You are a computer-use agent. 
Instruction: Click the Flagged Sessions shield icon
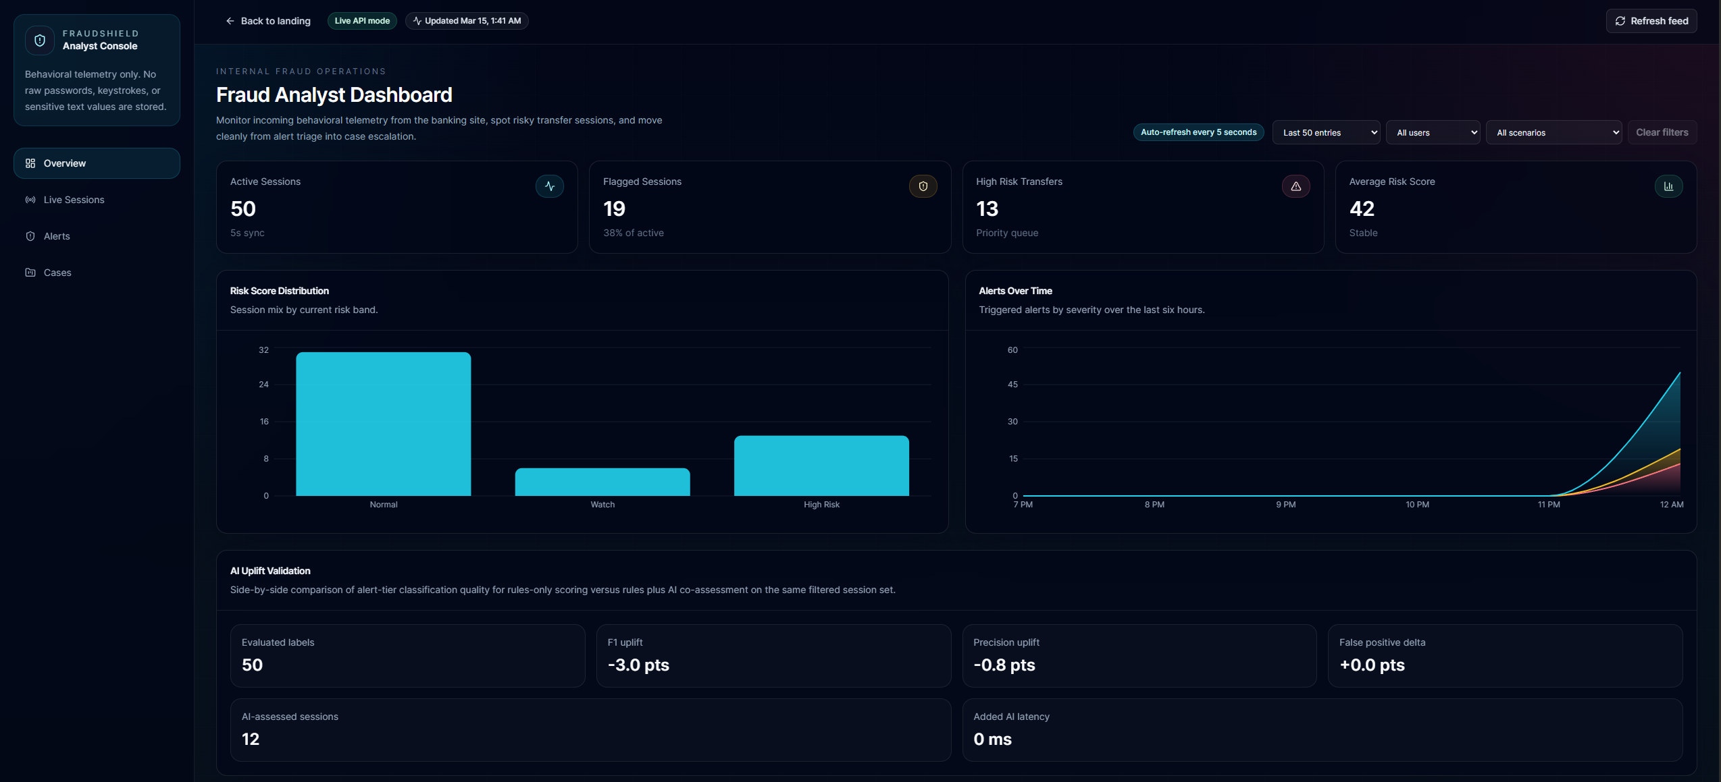click(923, 186)
